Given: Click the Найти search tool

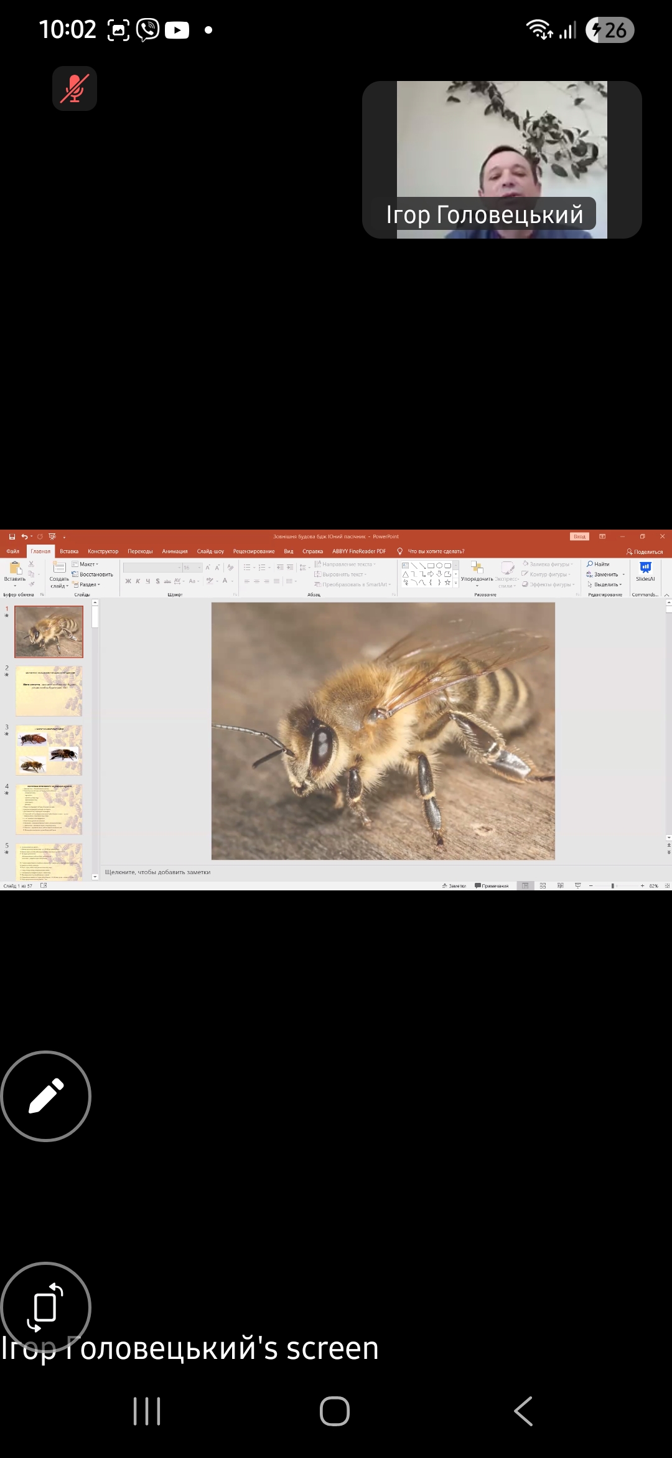Looking at the screenshot, I should pyautogui.click(x=598, y=564).
